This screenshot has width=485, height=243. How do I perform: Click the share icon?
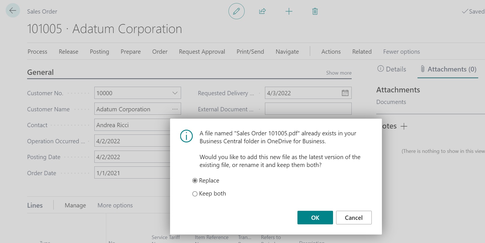[262, 11]
